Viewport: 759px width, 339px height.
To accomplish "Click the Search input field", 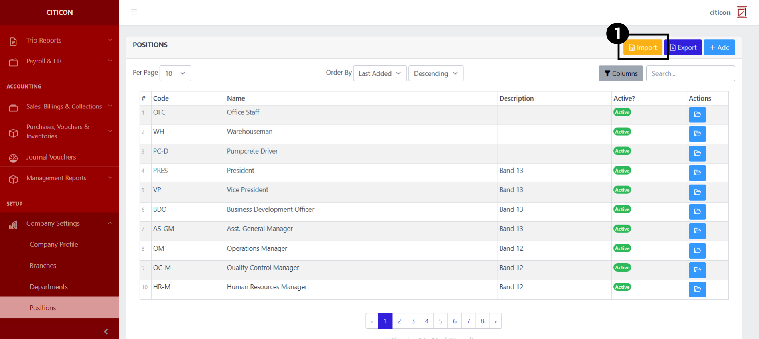I will pyautogui.click(x=690, y=73).
